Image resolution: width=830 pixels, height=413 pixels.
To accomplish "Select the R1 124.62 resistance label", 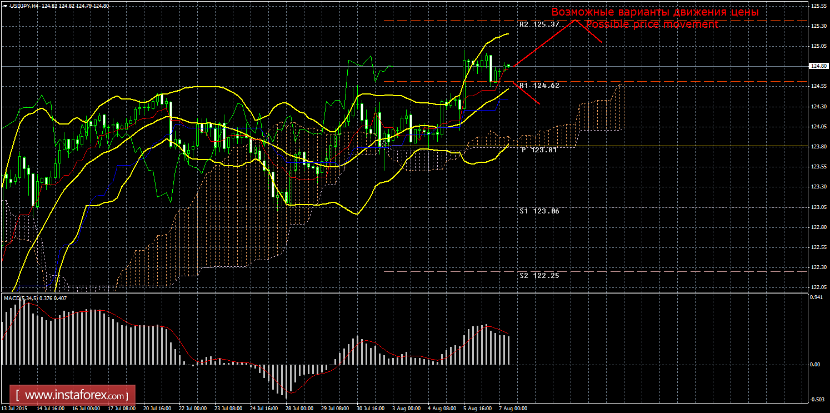I will 539,86.
